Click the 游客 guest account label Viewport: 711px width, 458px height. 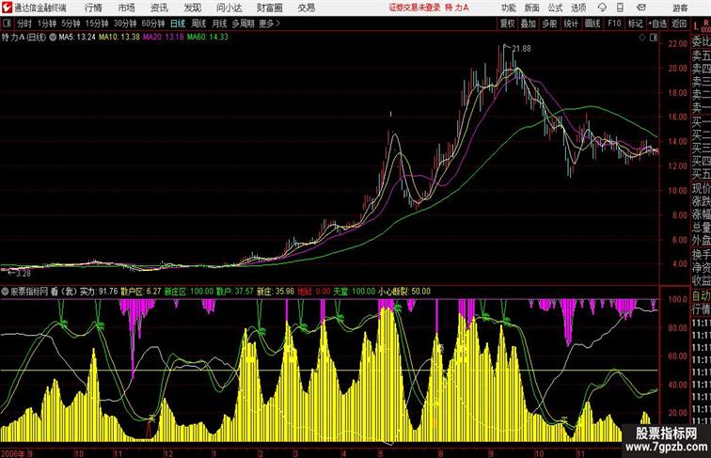(680, 8)
